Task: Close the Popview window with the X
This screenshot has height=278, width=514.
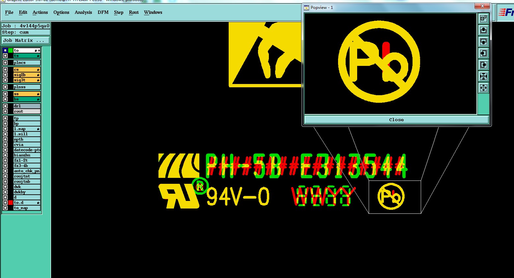Action: click(x=482, y=6)
